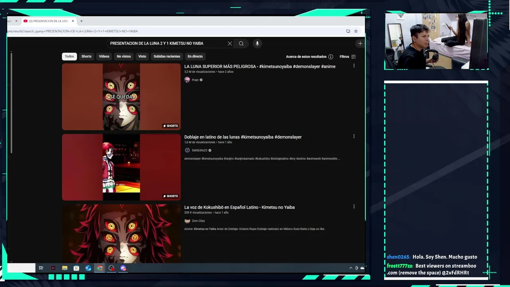
Task: Open the purple round app icon in taskbar
Action: [x=123, y=268]
